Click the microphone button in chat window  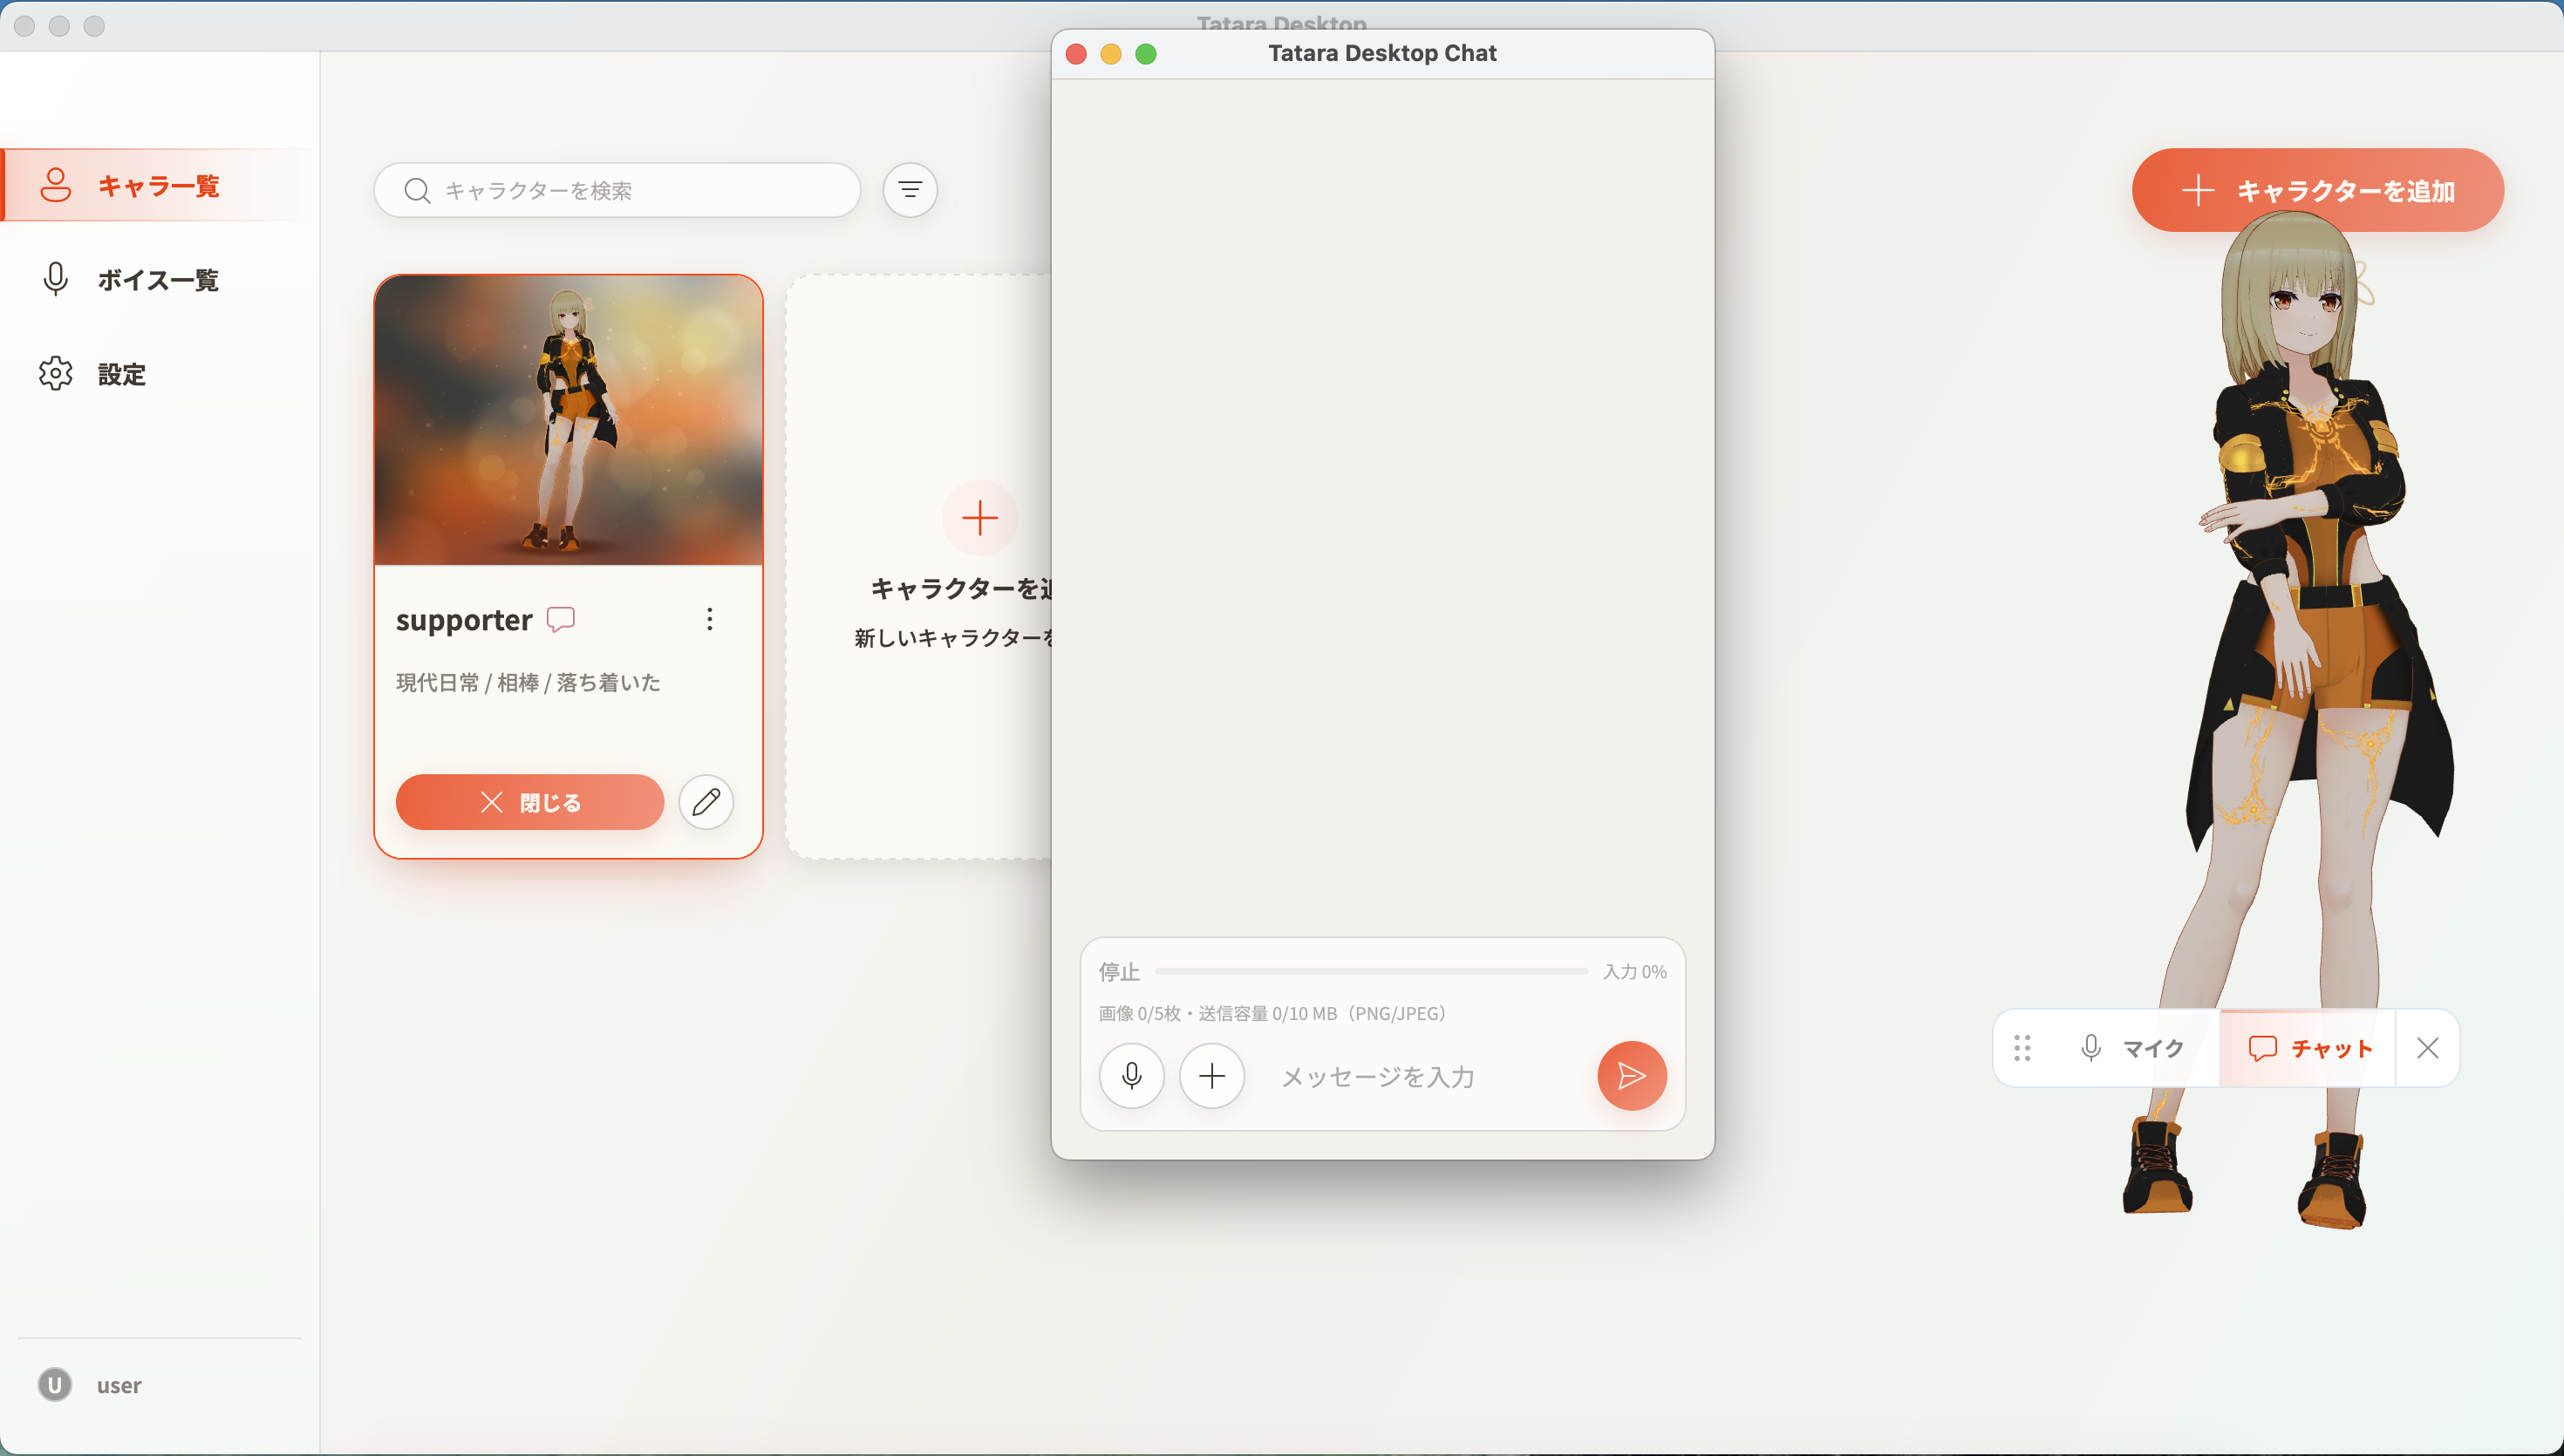tap(1132, 1076)
